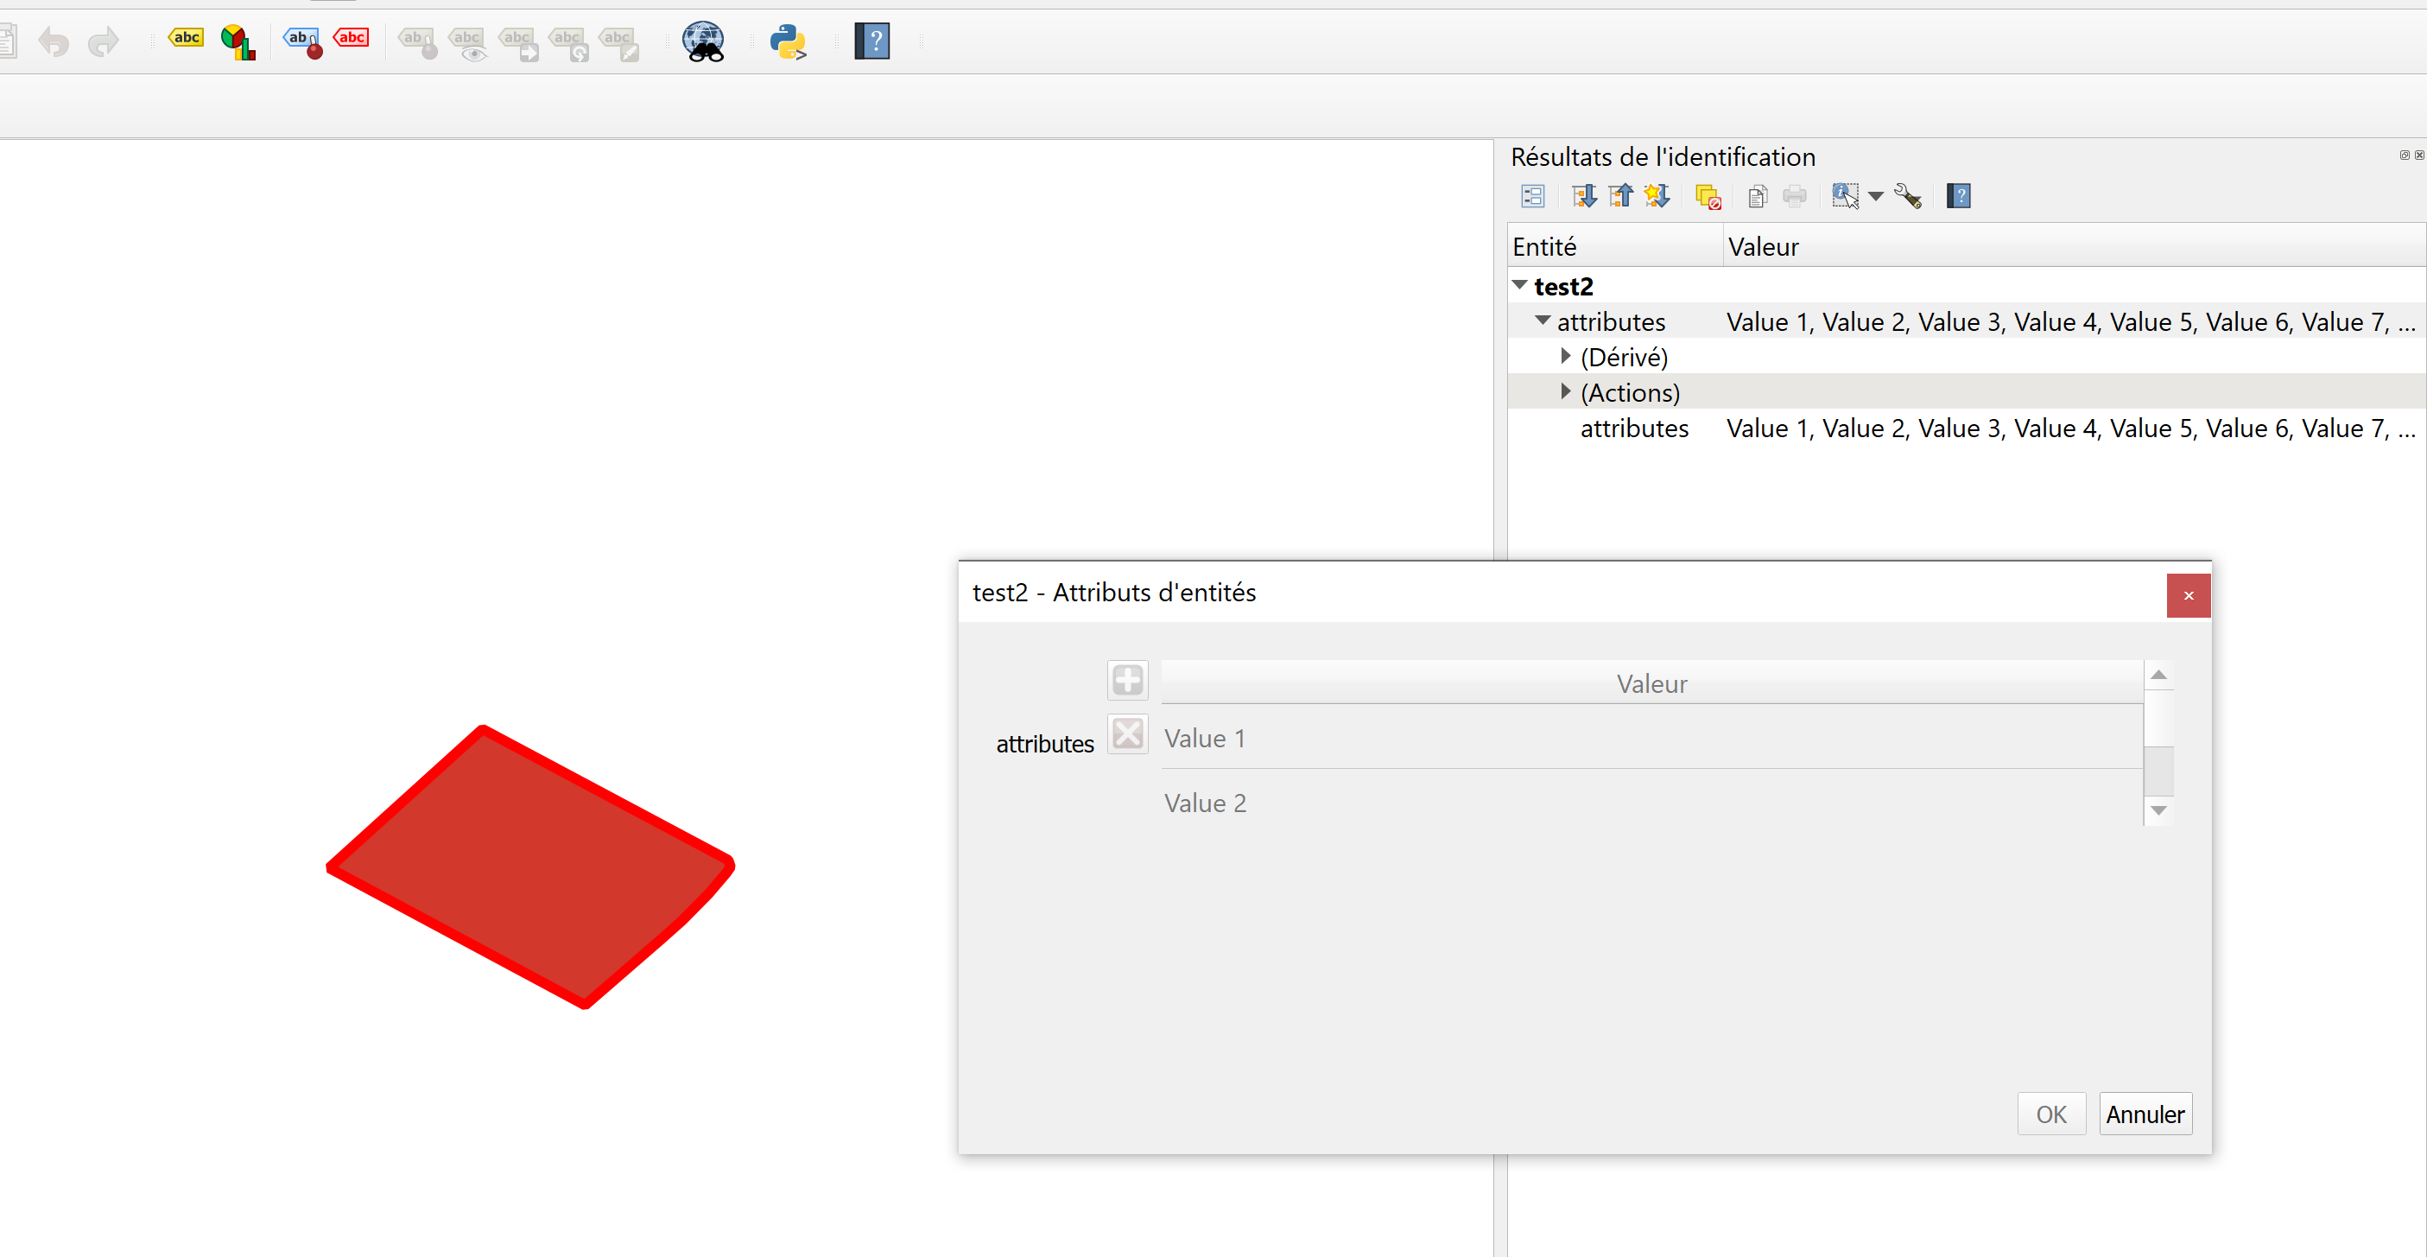Open the Python console icon
Screen dimensions: 2427x1257
(x=787, y=41)
